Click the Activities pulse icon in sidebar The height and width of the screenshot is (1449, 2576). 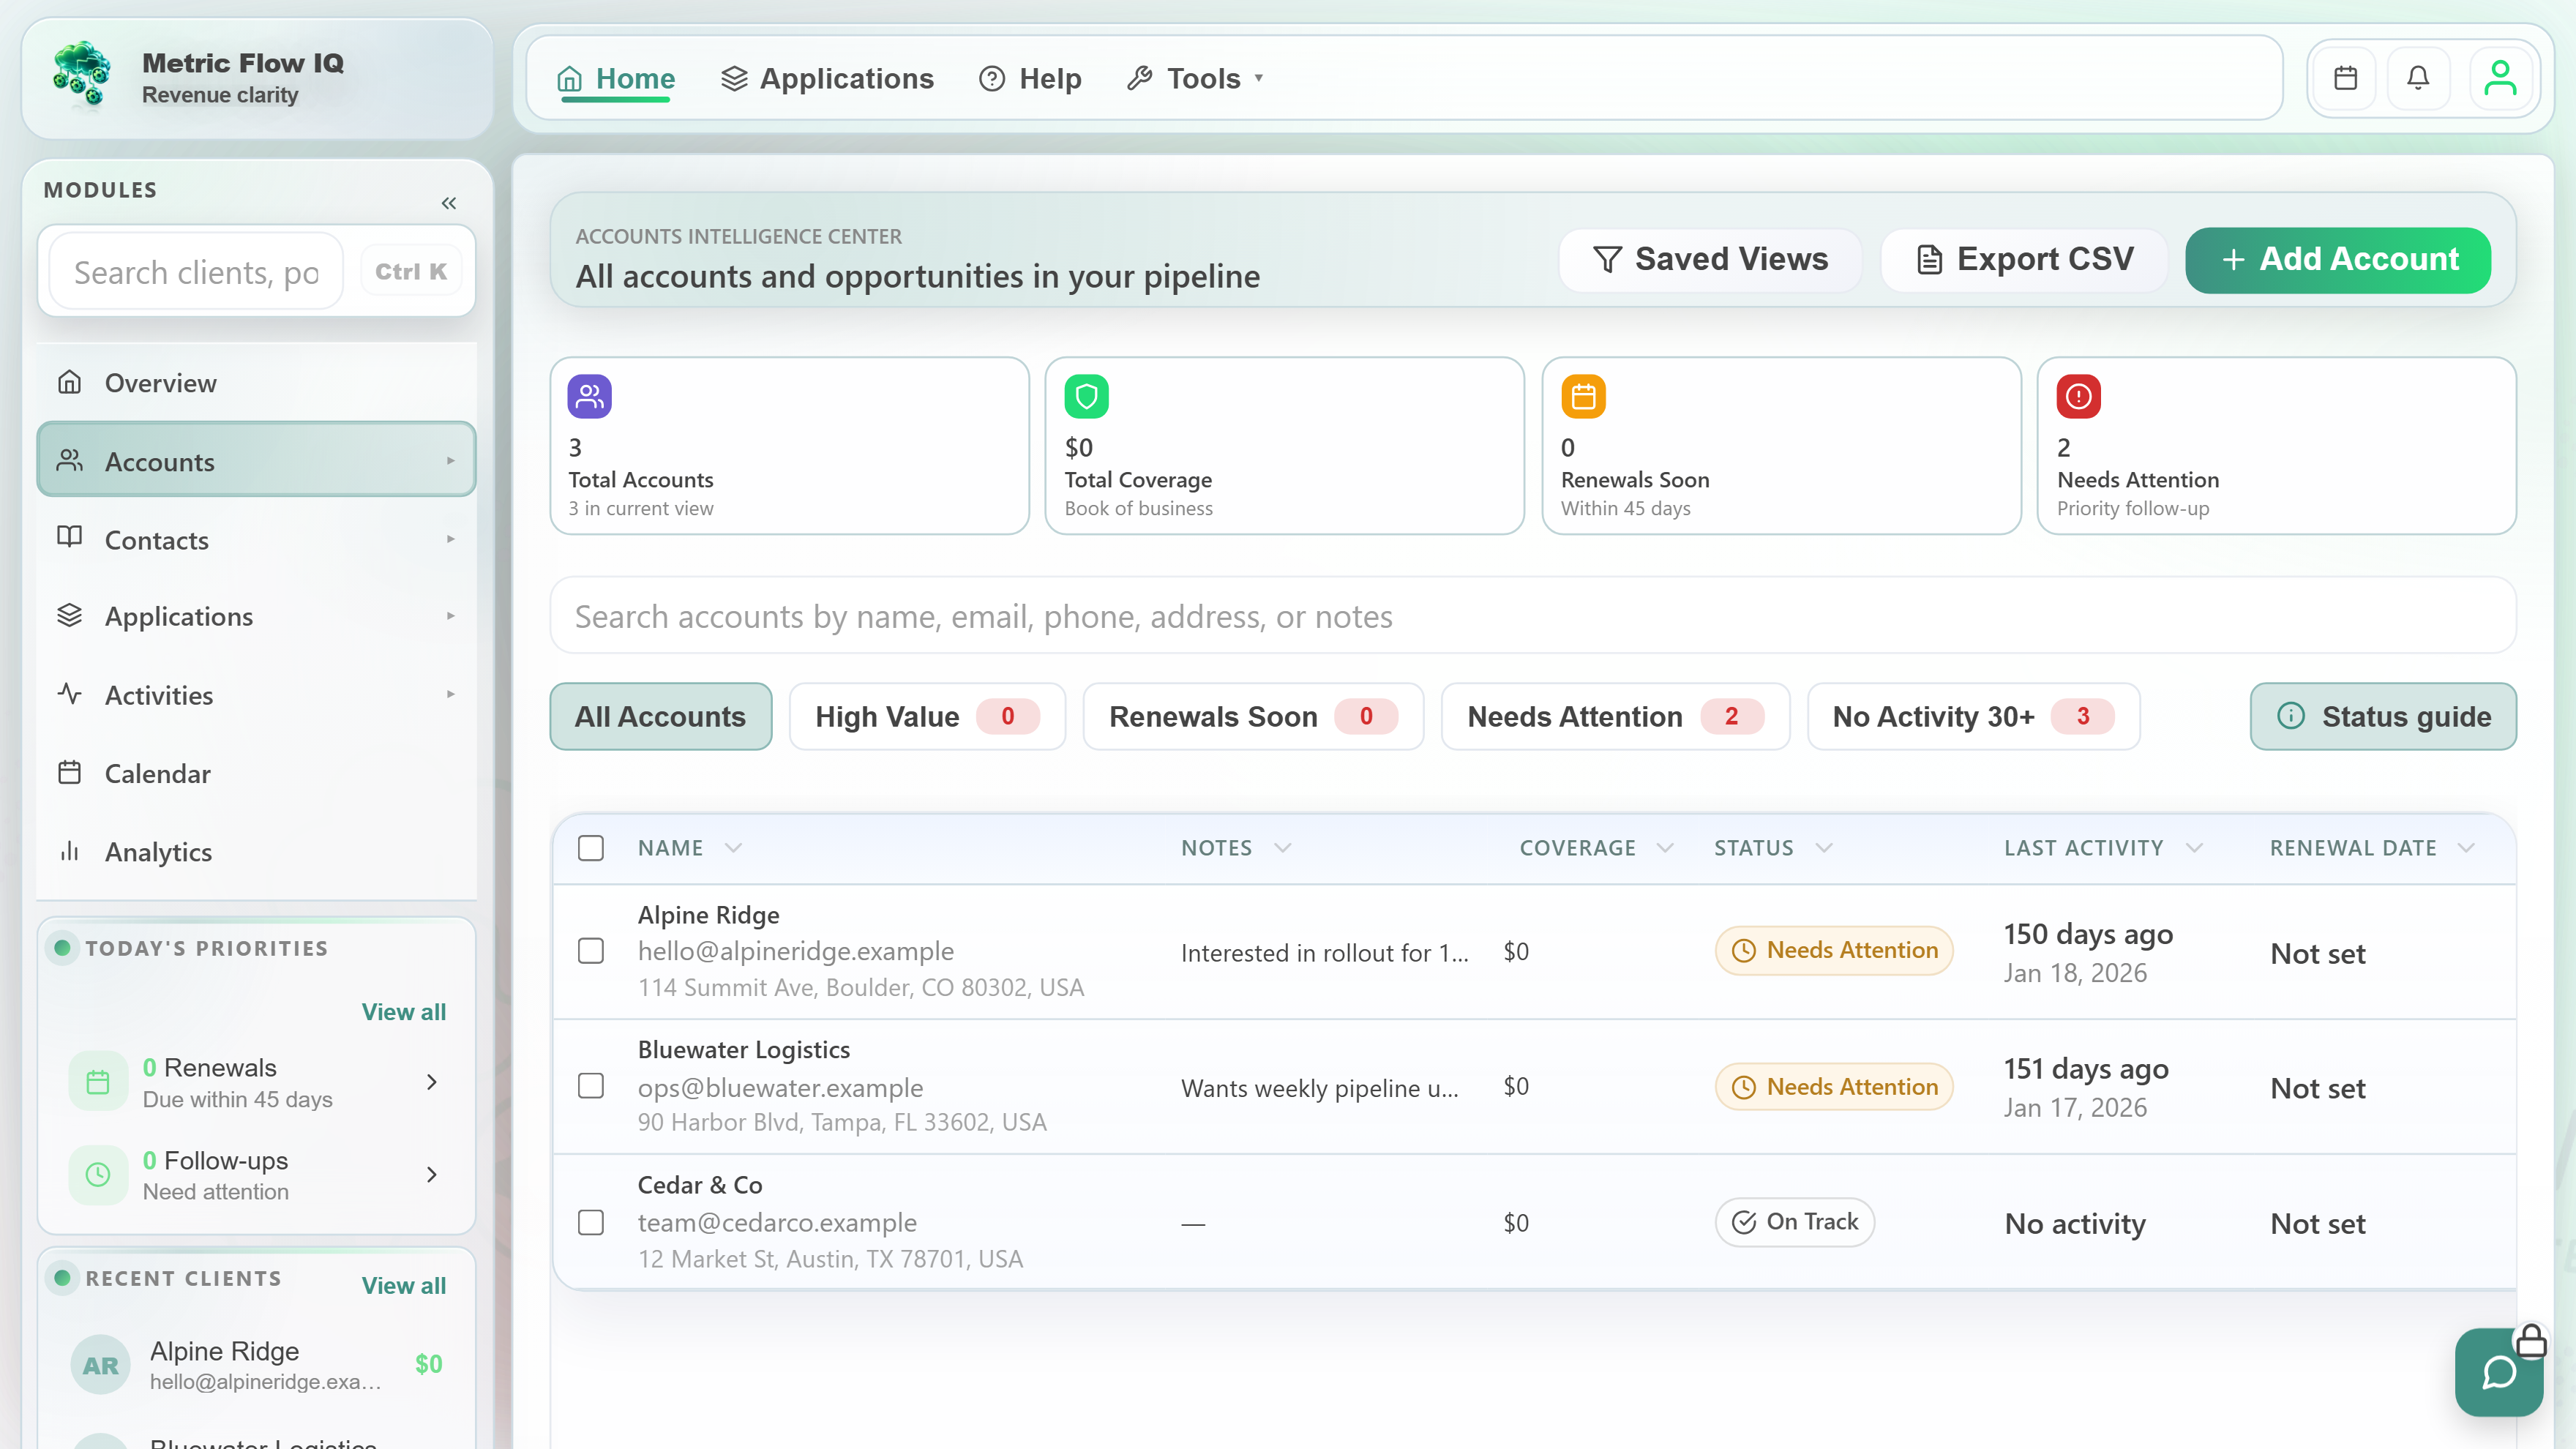(x=69, y=694)
